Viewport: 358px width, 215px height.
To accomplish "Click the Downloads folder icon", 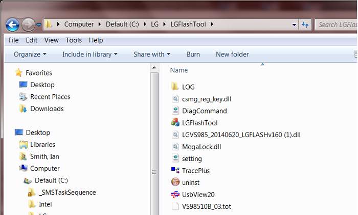I will click(23, 109).
